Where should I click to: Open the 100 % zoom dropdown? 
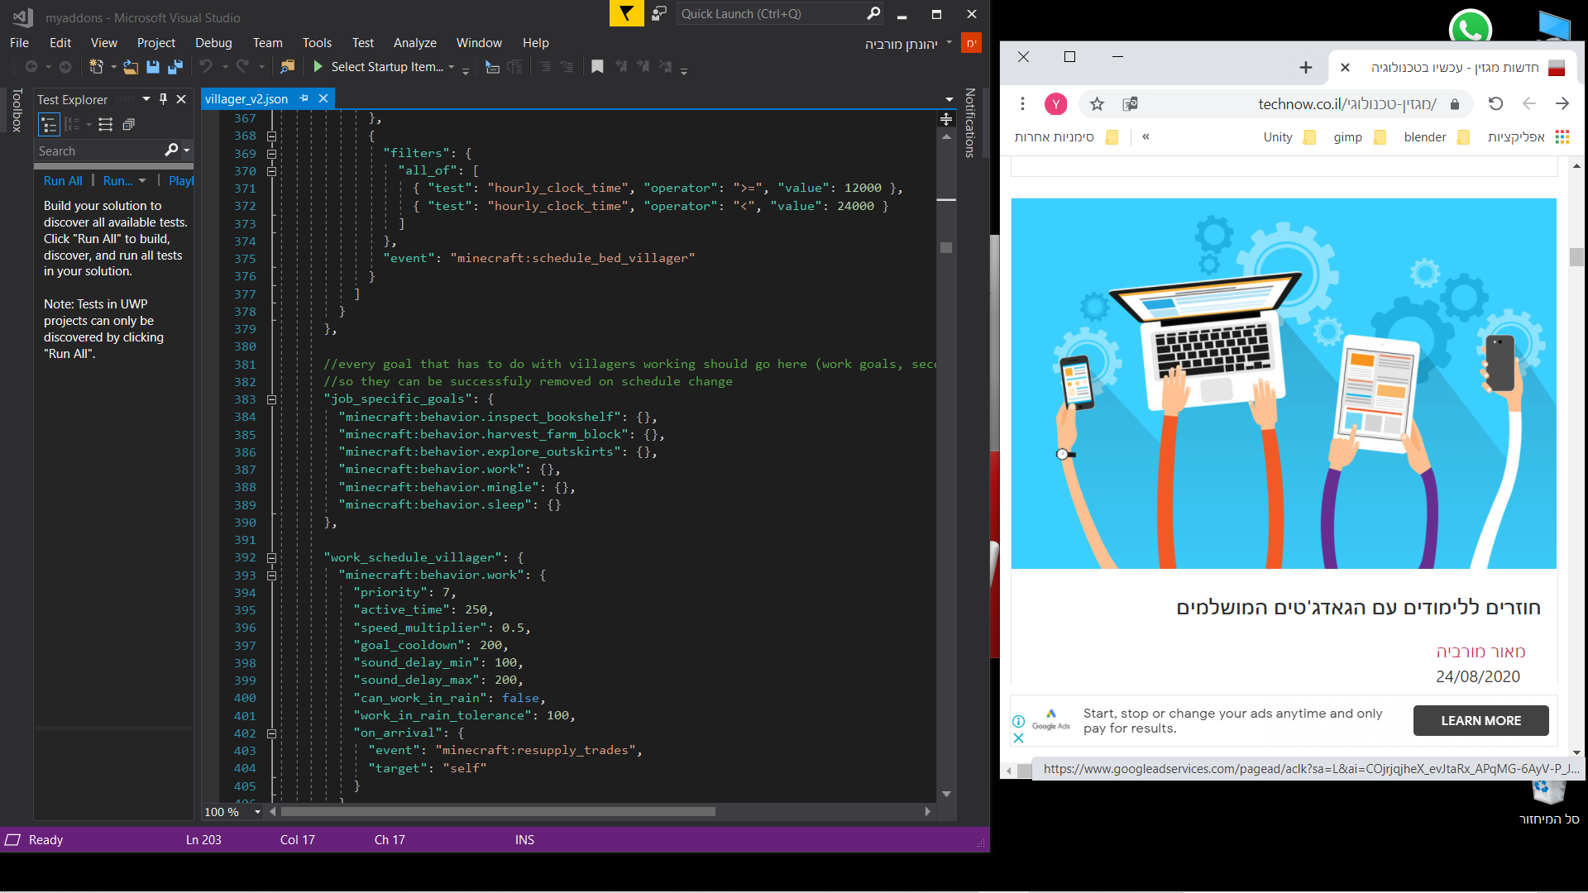click(x=257, y=812)
